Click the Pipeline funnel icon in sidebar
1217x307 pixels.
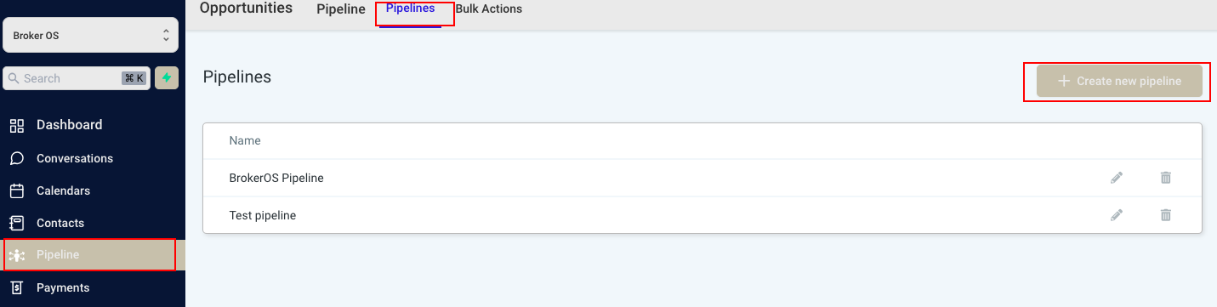pos(17,255)
